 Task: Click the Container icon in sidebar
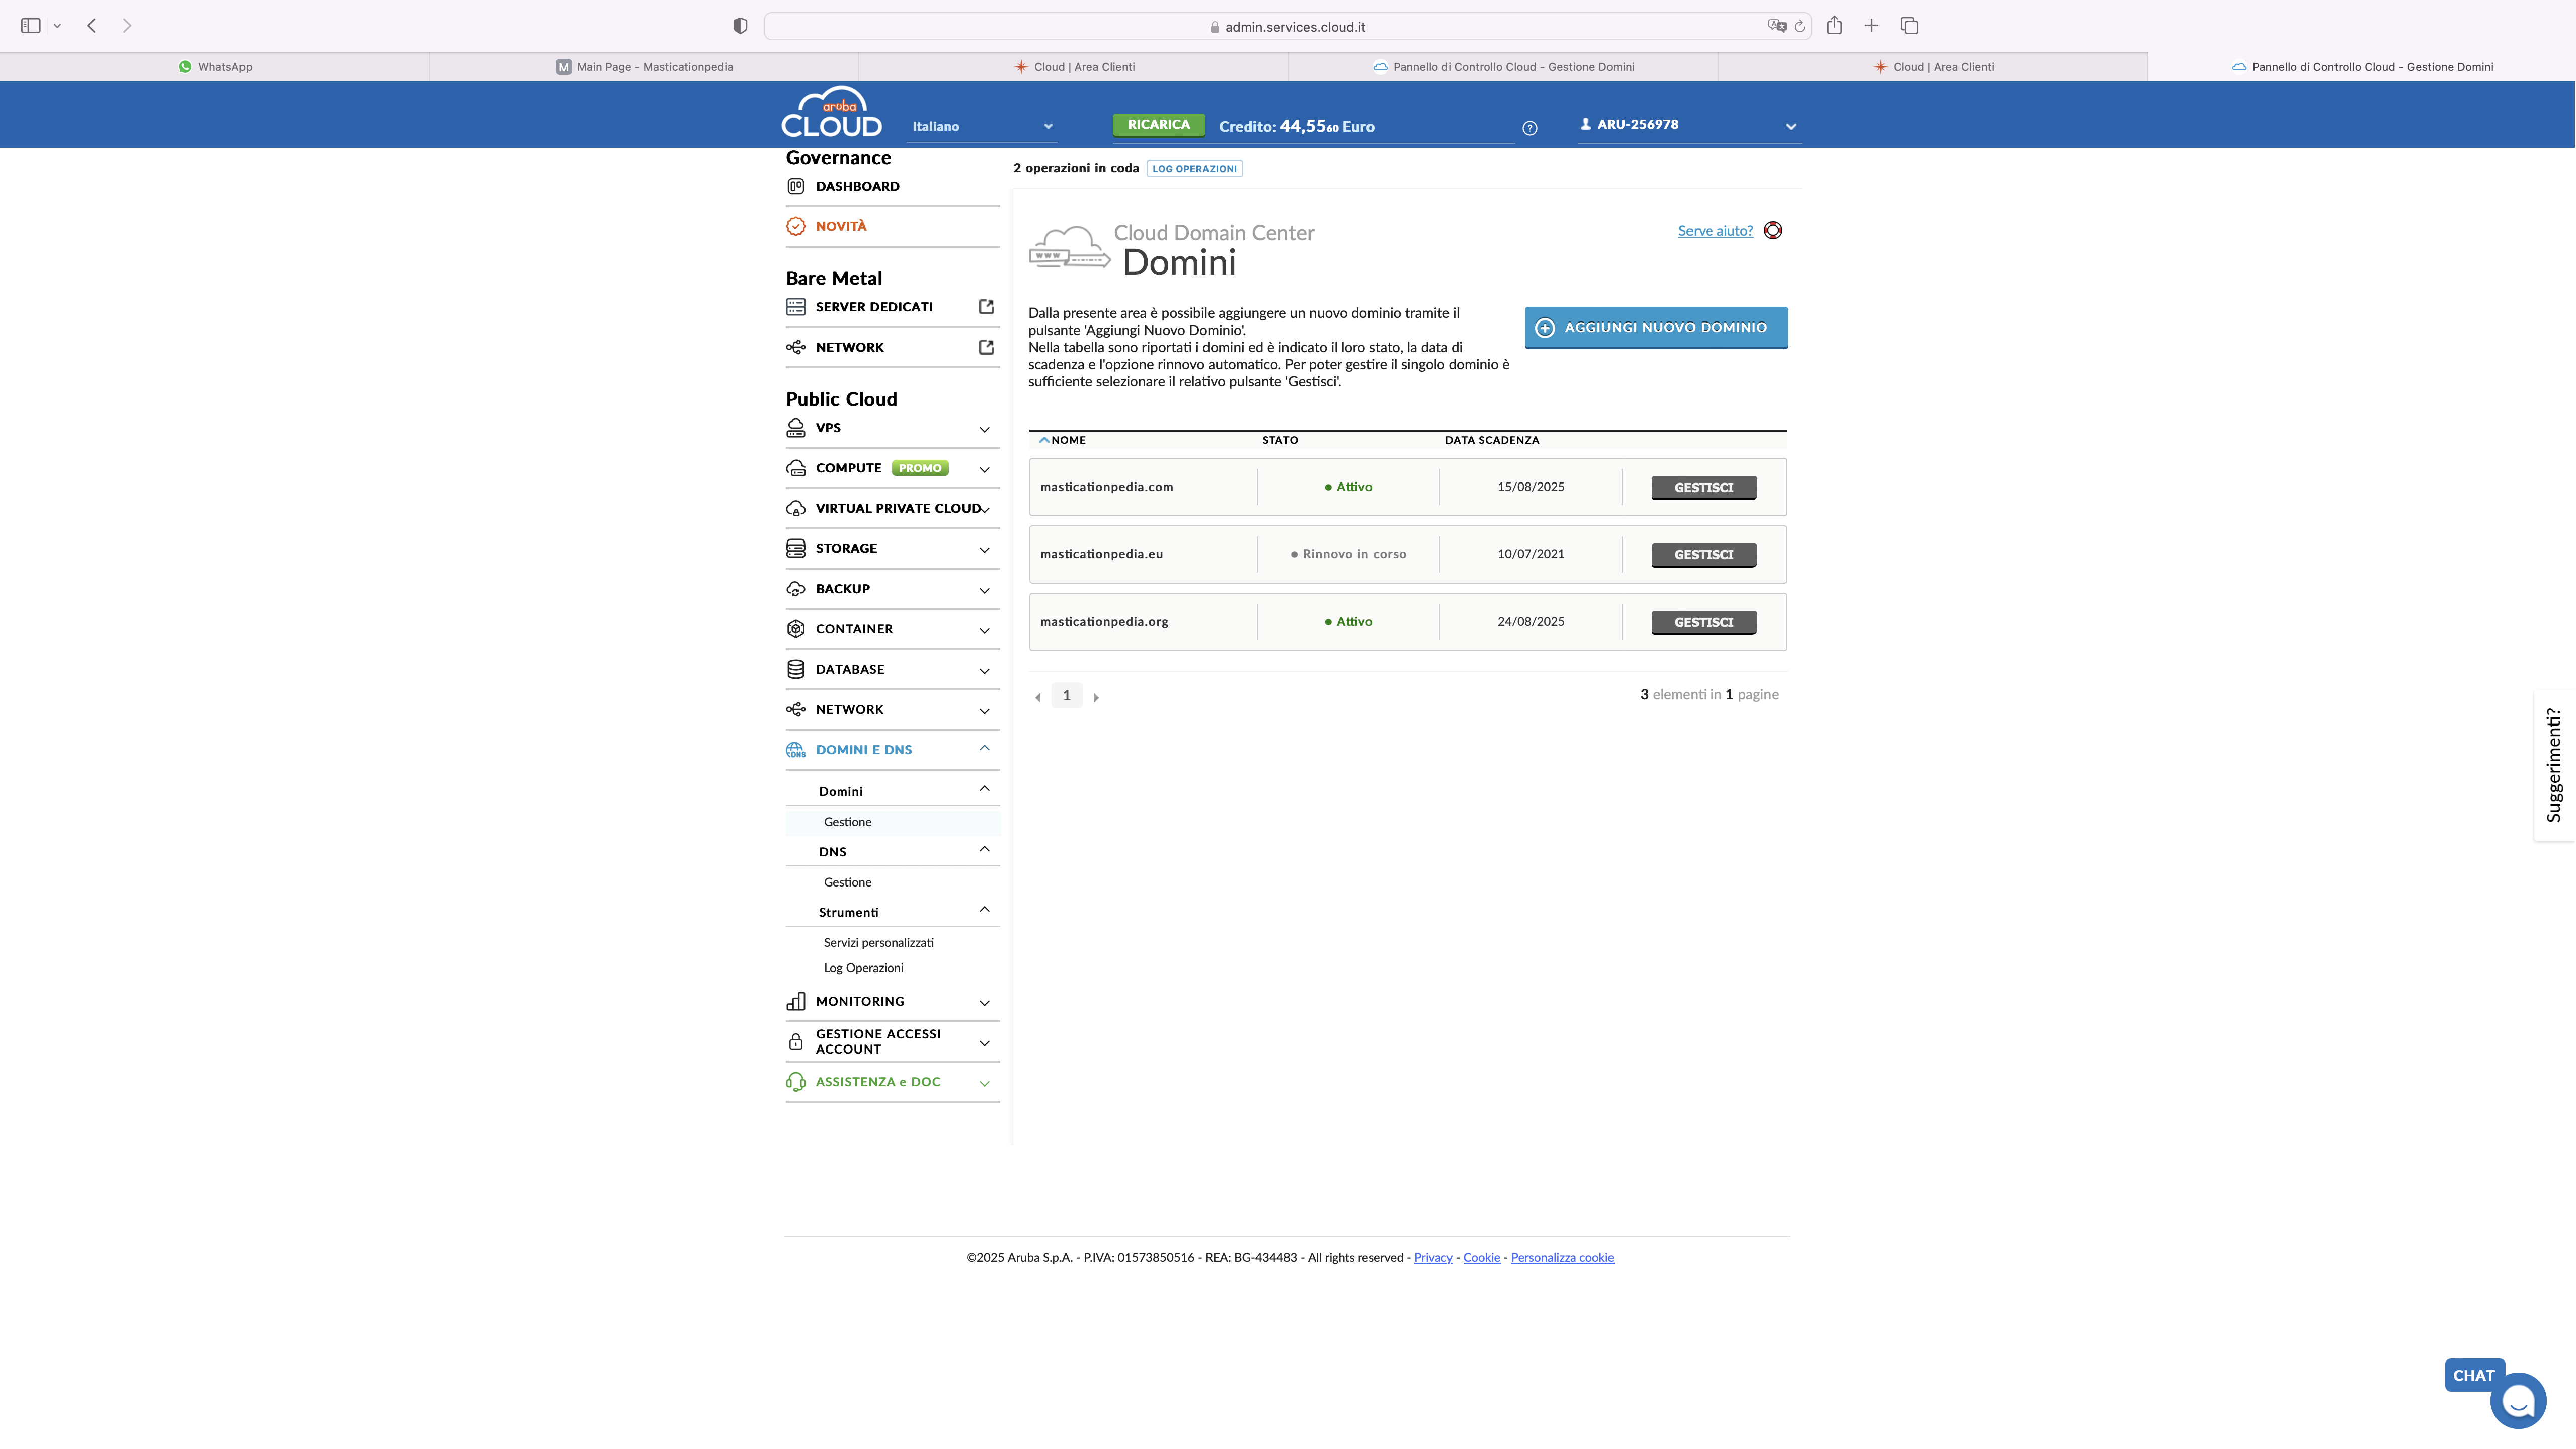[796, 629]
